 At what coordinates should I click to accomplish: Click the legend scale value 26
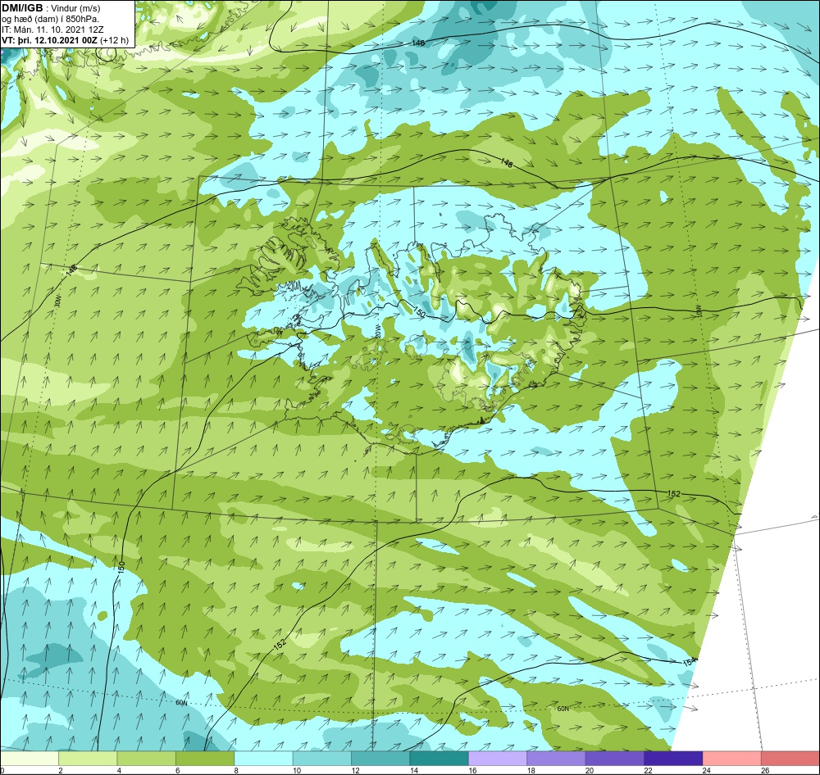766,770
